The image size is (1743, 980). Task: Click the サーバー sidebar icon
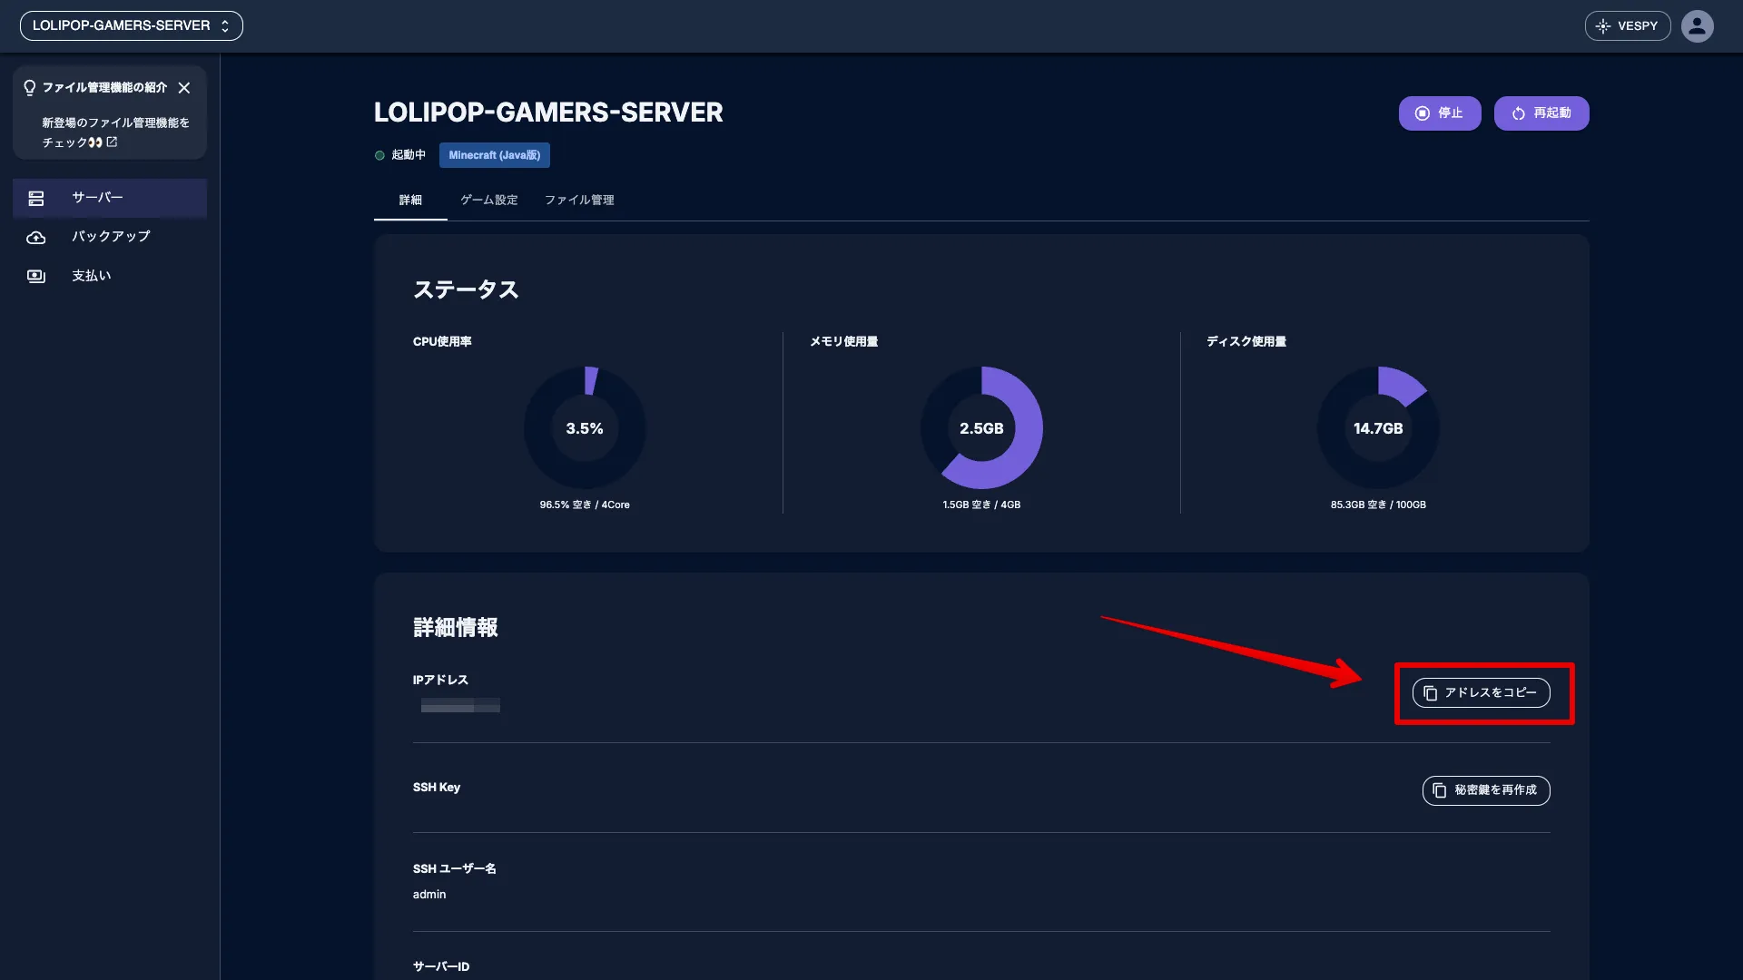(36, 199)
